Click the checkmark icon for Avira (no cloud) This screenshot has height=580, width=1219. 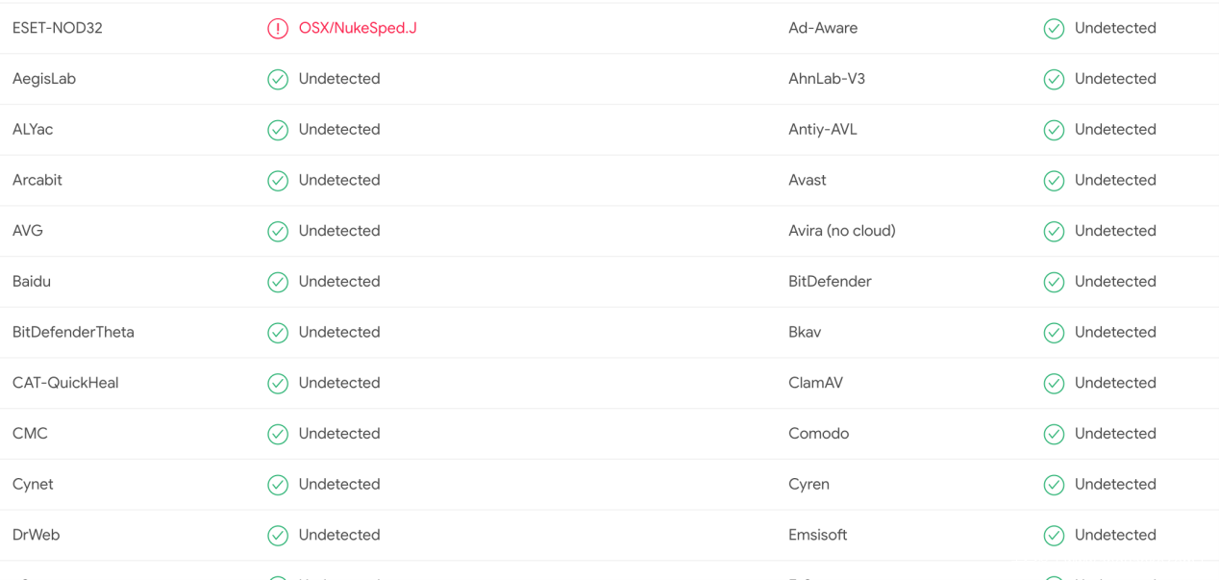click(1054, 231)
